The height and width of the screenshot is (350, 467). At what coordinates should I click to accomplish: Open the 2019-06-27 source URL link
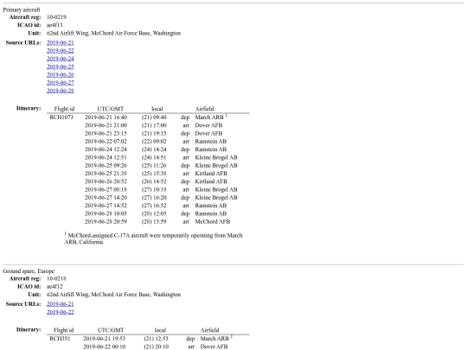(x=61, y=83)
